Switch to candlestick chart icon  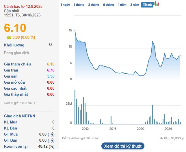click(156, 4)
